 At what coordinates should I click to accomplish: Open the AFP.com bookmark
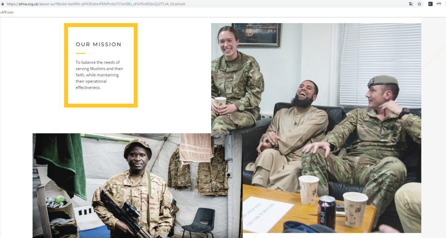tap(7, 12)
